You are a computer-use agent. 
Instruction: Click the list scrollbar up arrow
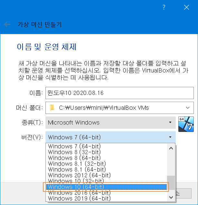[x=171, y=148]
